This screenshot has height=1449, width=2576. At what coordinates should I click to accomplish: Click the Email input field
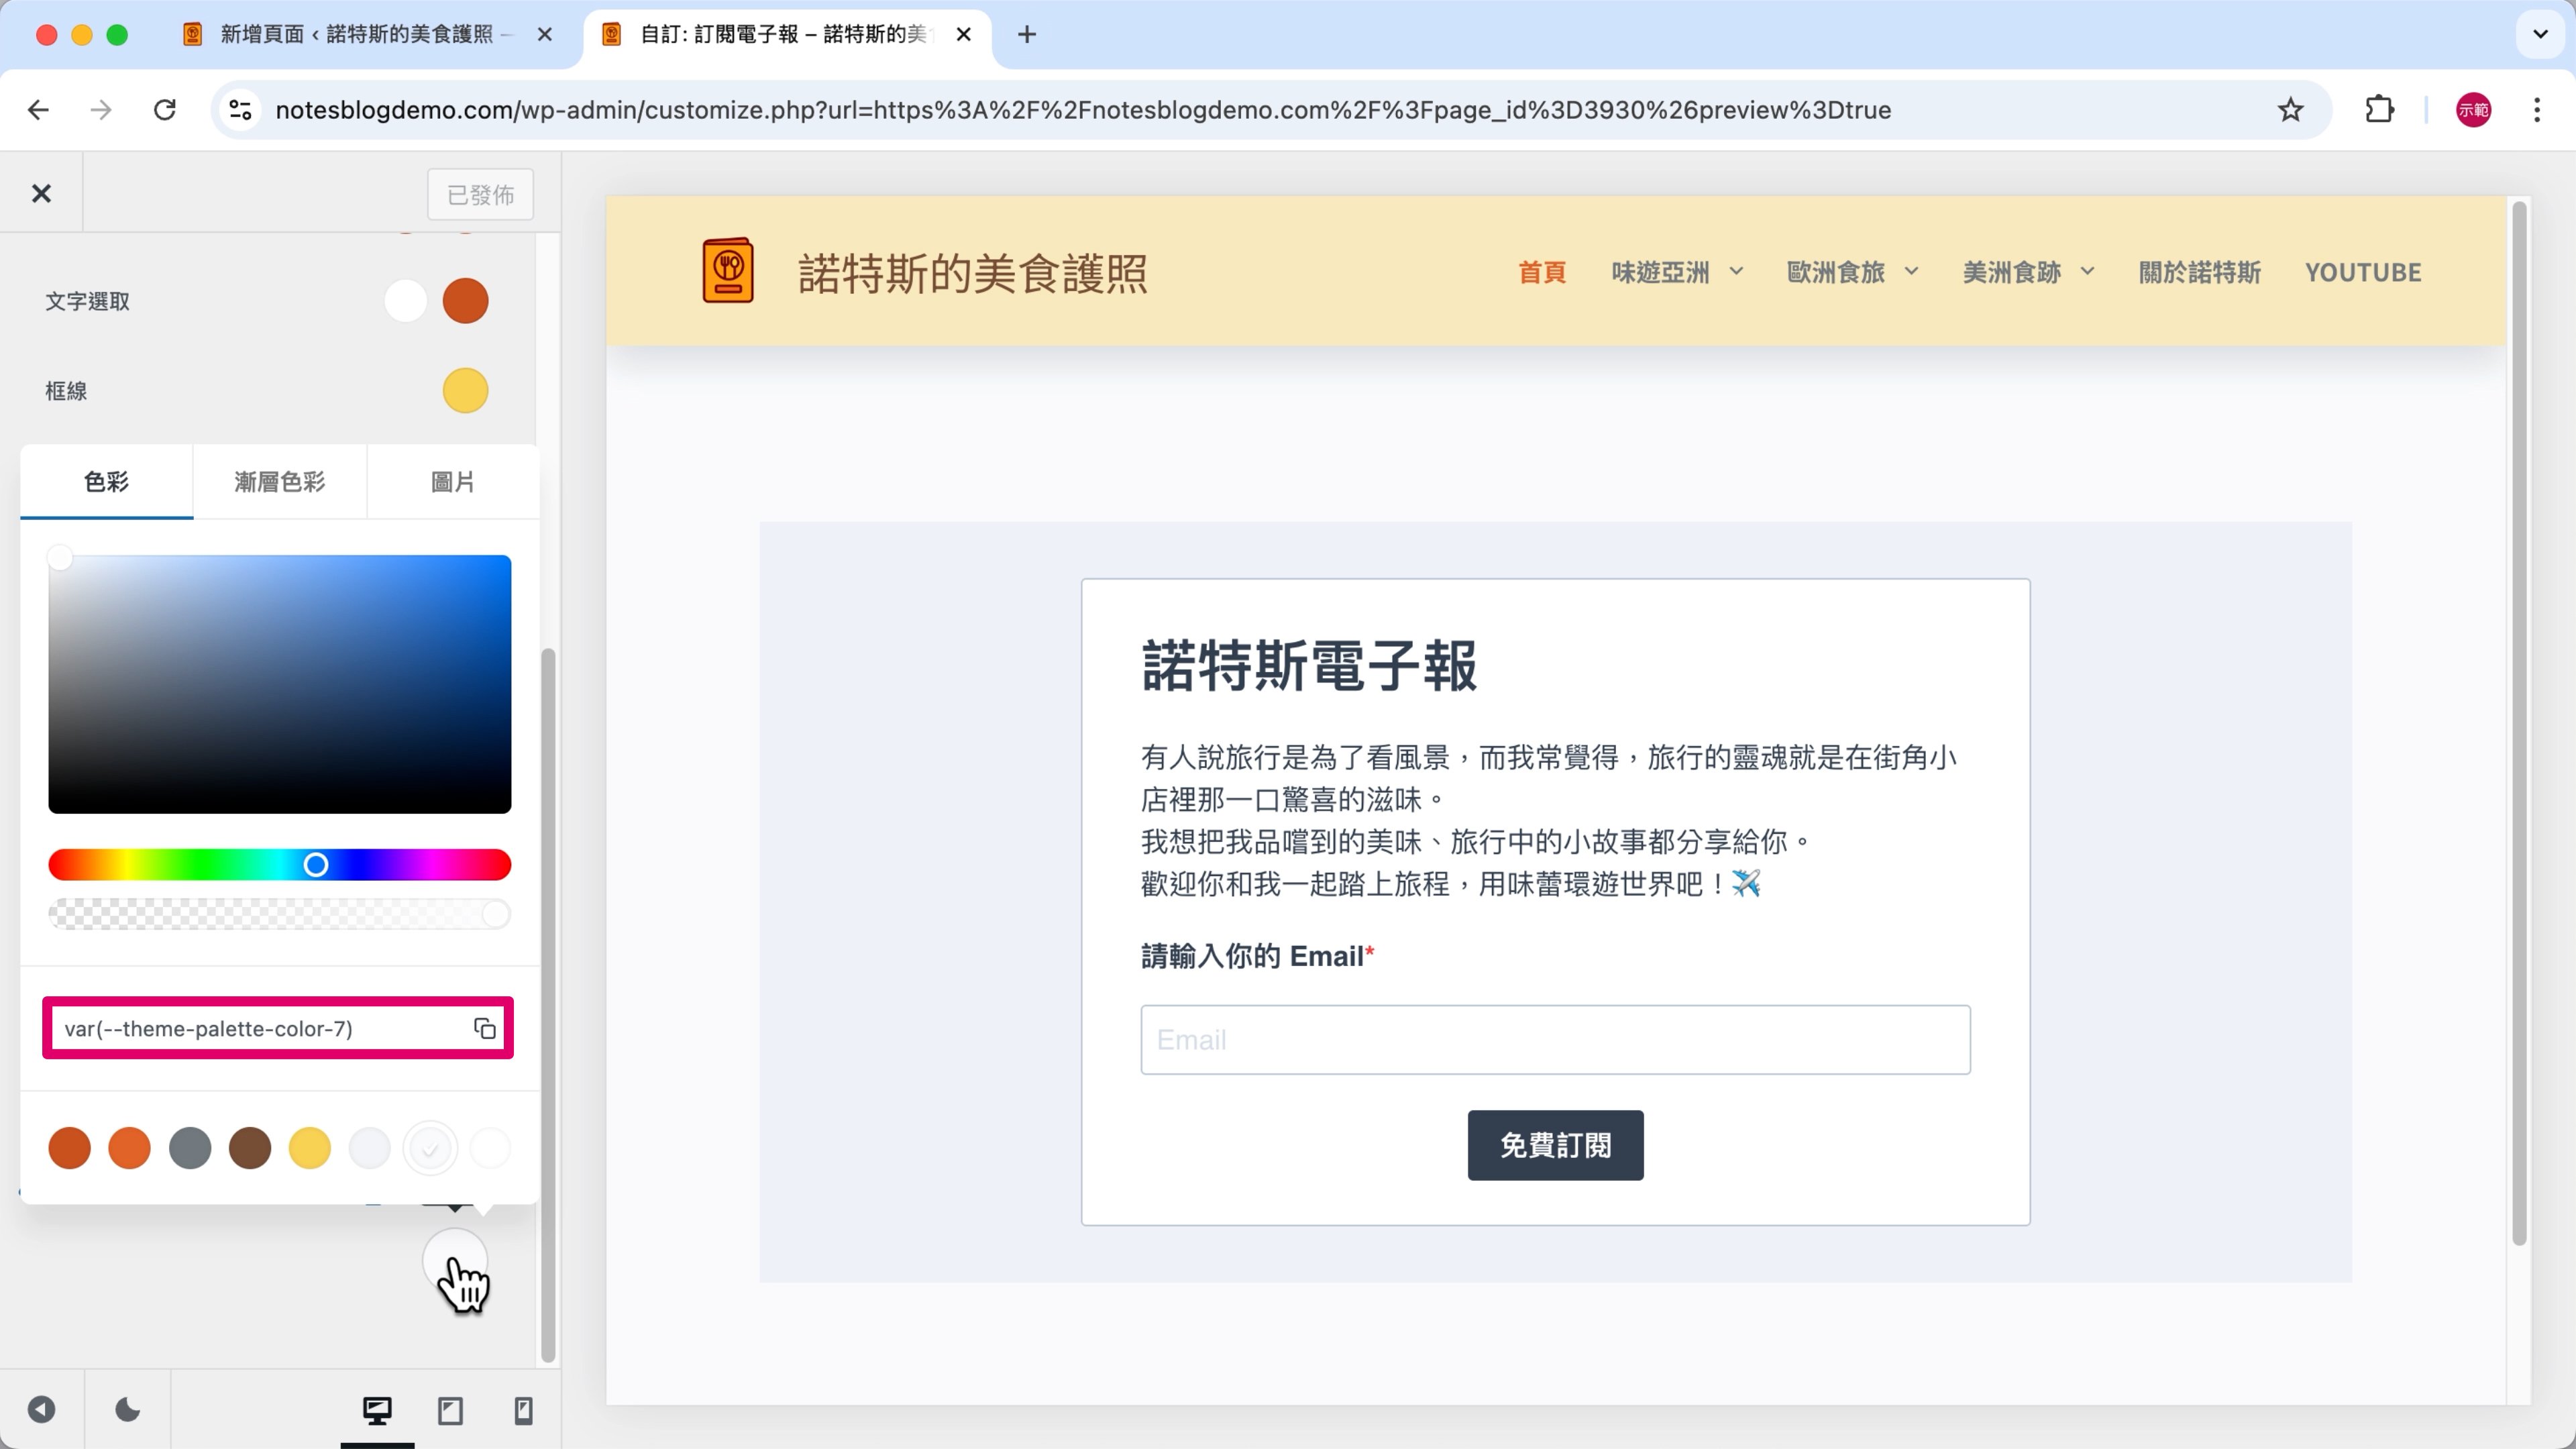pyautogui.click(x=1555, y=1040)
